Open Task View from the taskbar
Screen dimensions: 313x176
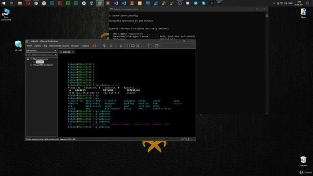click(12, 3)
